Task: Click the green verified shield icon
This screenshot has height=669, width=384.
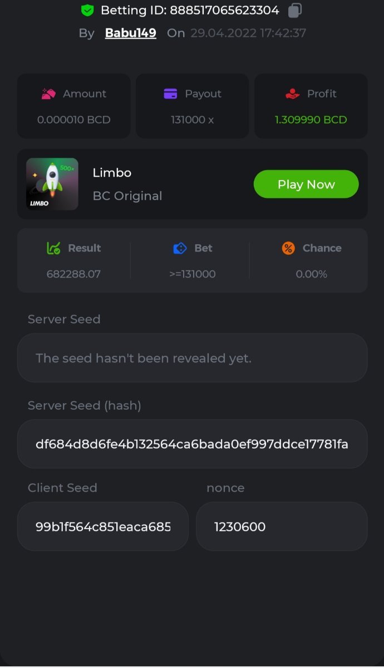Action: pyautogui.click(x=87, y=10)
